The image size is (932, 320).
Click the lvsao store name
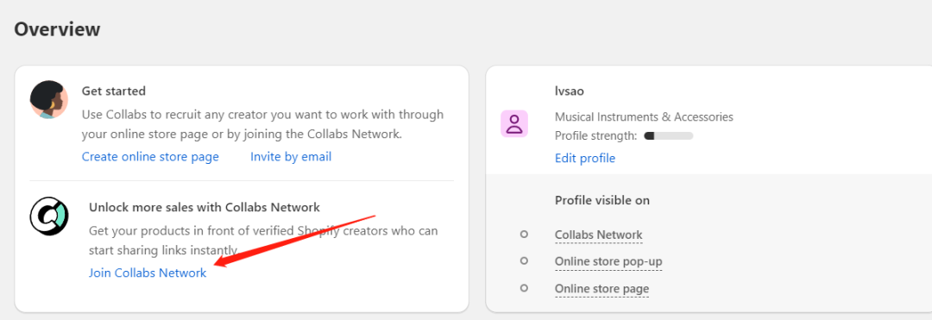coord(570,91)
